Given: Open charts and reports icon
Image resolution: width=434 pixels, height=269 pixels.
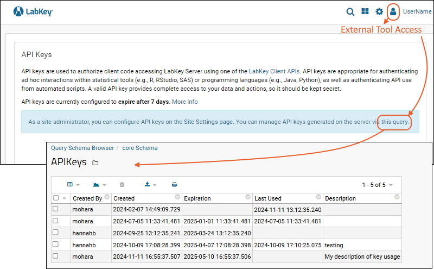Looking at the screenshot, I should click(96, 184).
